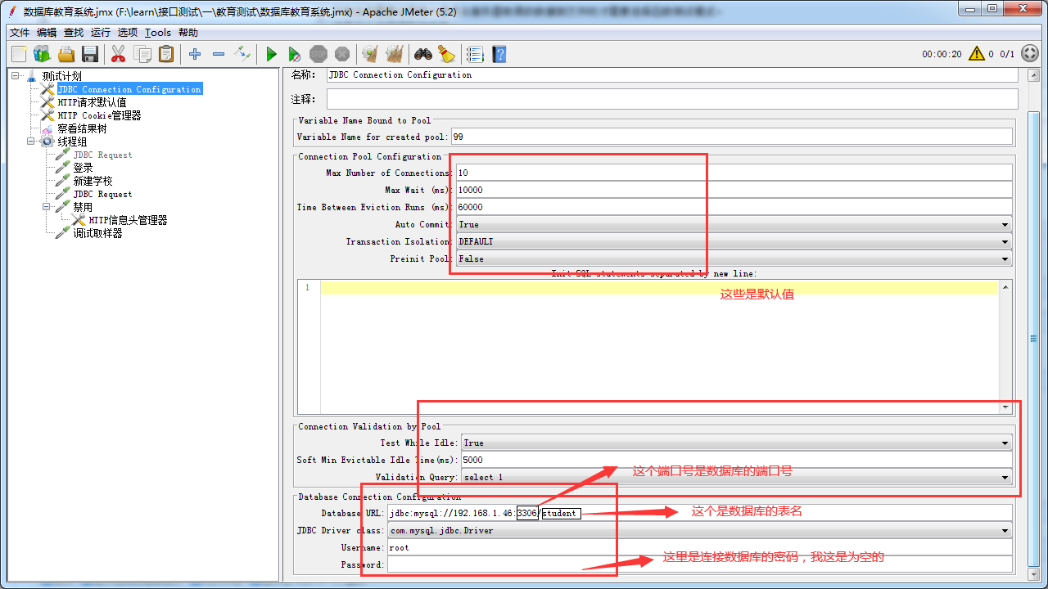Screen dimensions: 1048x589
Task: Click the empty Password field
Action: 700,564
